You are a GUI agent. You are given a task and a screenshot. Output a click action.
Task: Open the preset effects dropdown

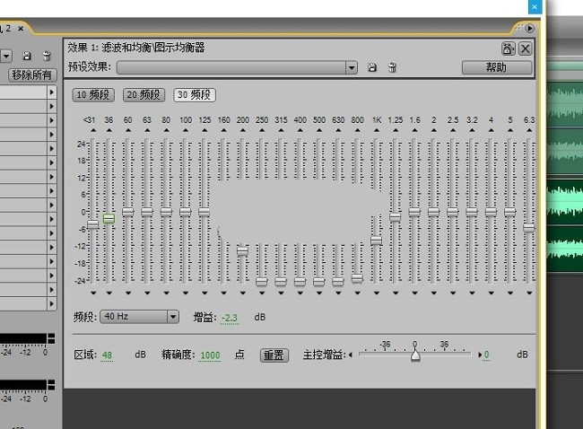pyautogui.click(x=352, y=67)
